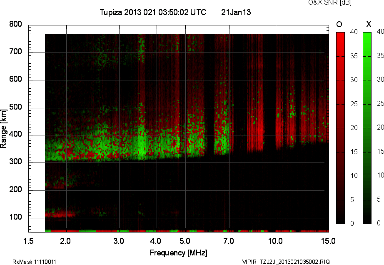Image resolution: width=384 pixels, height=265 pixels.
Task: Click the 2.0 frequency axis label
Action: click(x=65, y=241)
